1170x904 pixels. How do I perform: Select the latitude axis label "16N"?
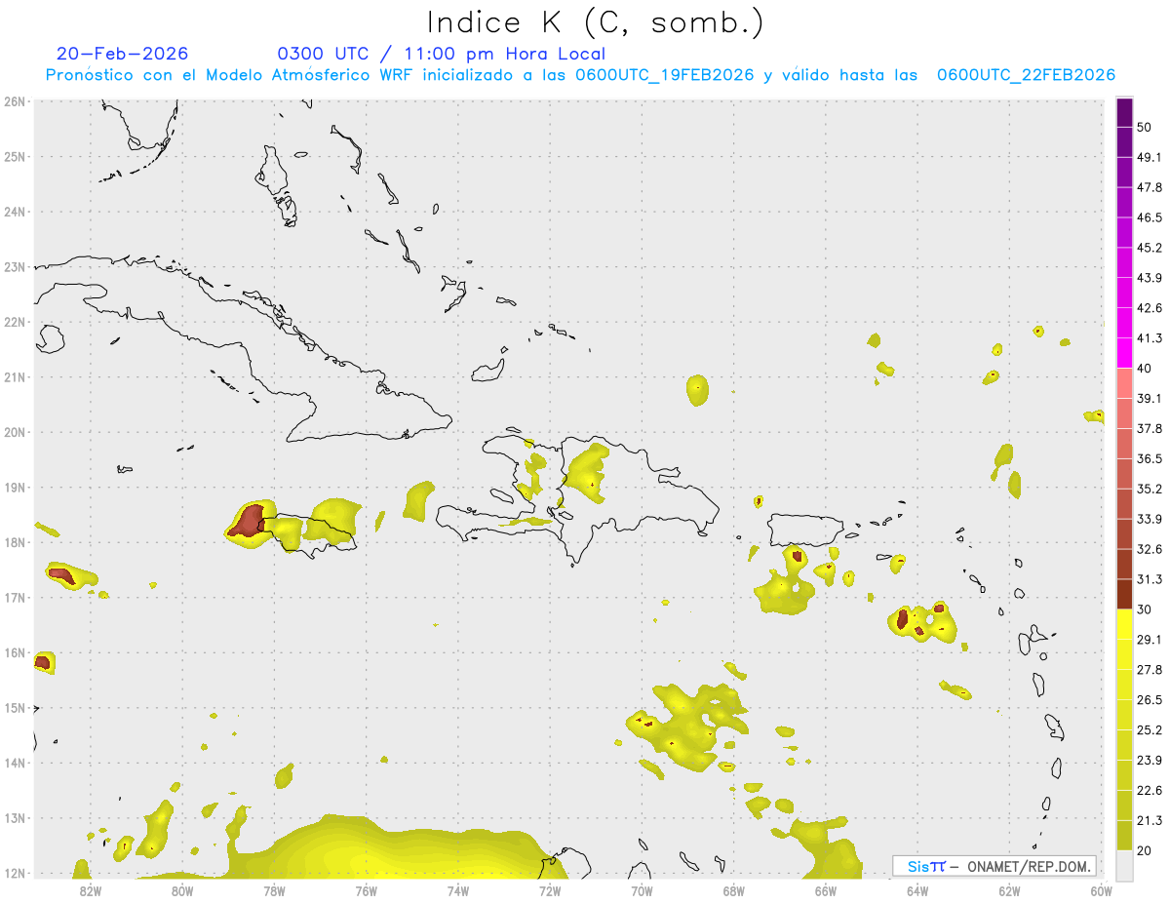pyautogui.click(x=14, y=652)
